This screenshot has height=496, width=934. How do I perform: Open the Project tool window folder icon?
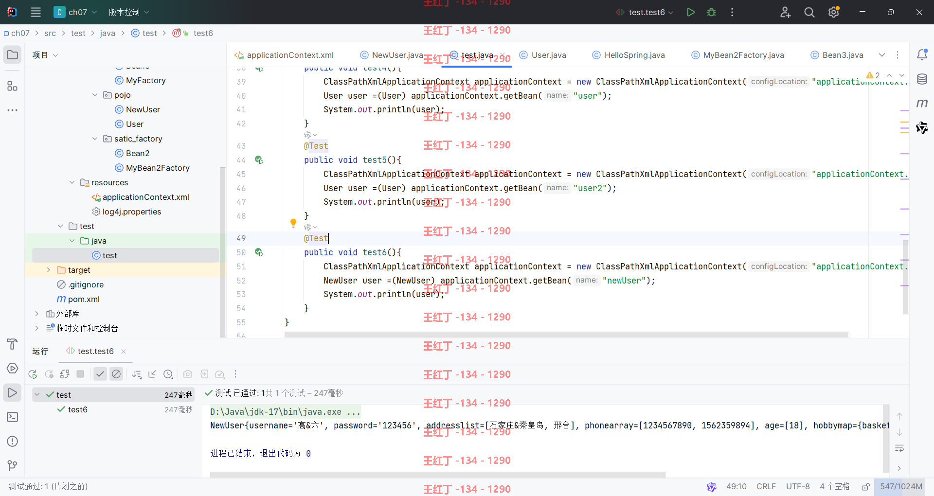(x=12, y=55)
